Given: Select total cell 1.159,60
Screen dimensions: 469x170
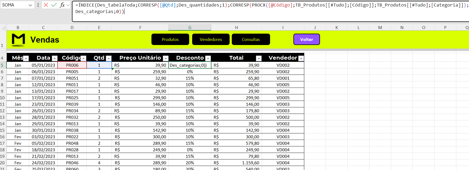Looking at the screenshot, I should pyautogui.click(x=236, y=163).
